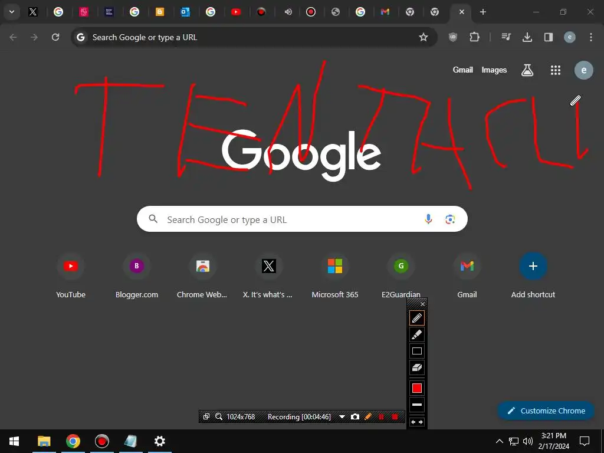Click the 1024x768 resolution text
Viewport: 604px width, 453px height.
pos(241,417)
